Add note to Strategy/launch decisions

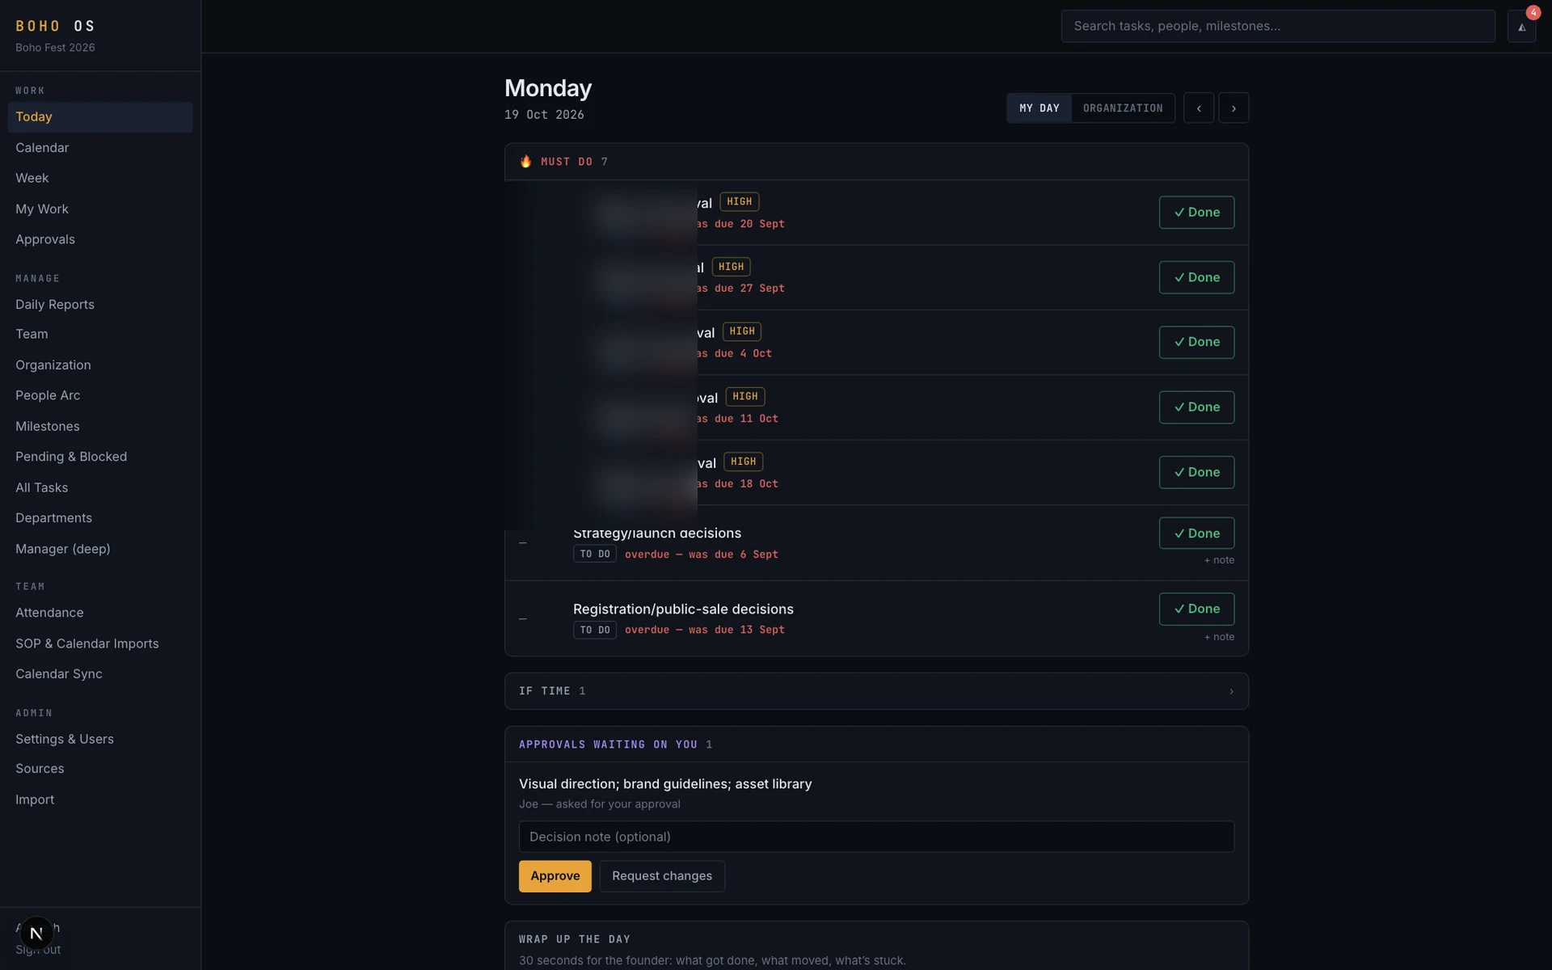click(x=1219, y=560)
